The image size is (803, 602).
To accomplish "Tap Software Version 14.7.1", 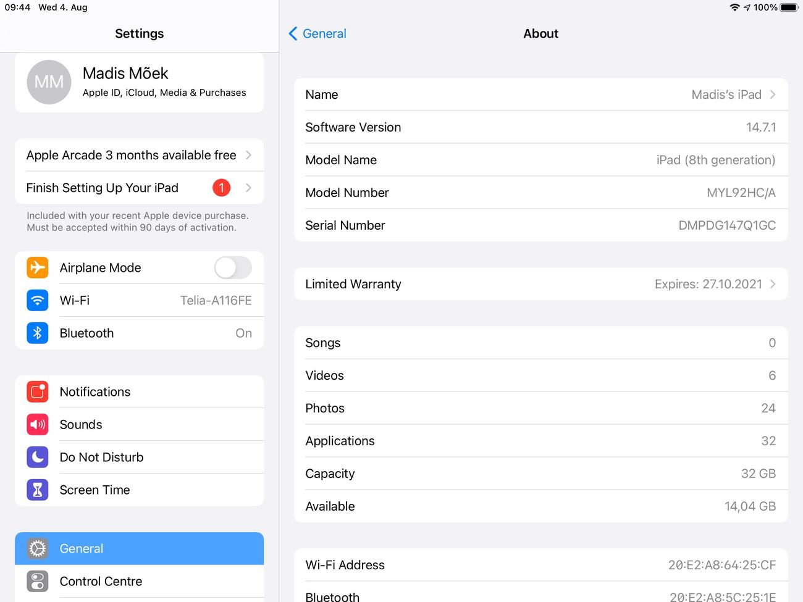I will [x=540, y=127].
